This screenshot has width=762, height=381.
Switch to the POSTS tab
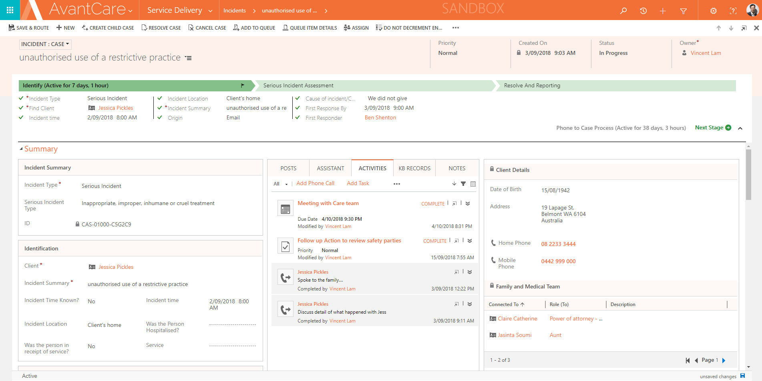pos(288,168)
